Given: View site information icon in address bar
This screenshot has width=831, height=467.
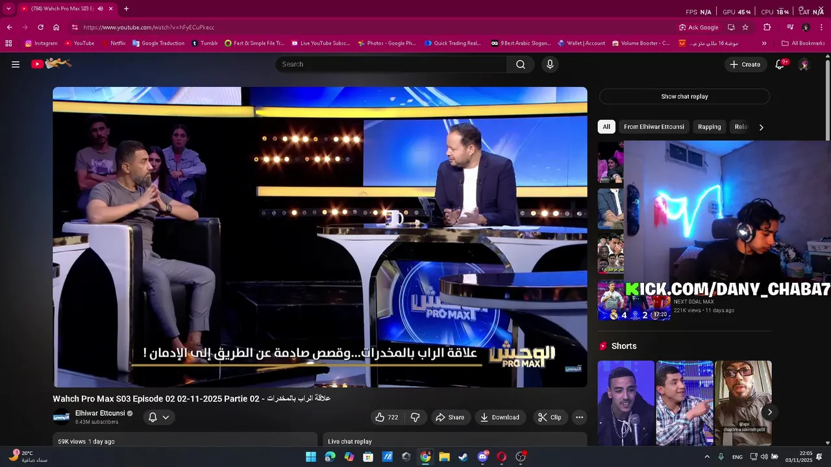Looking at the screenshot, I should tap(75, 27).
